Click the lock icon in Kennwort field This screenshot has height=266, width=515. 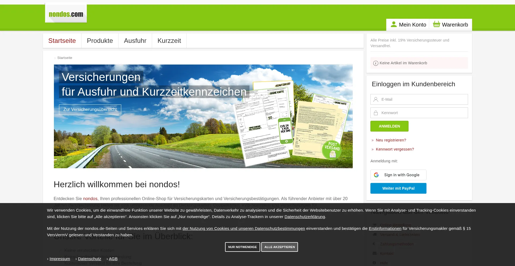pos(376,113)
